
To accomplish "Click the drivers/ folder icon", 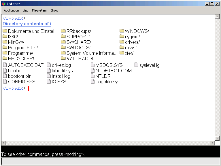I will (x=122, y=42).
